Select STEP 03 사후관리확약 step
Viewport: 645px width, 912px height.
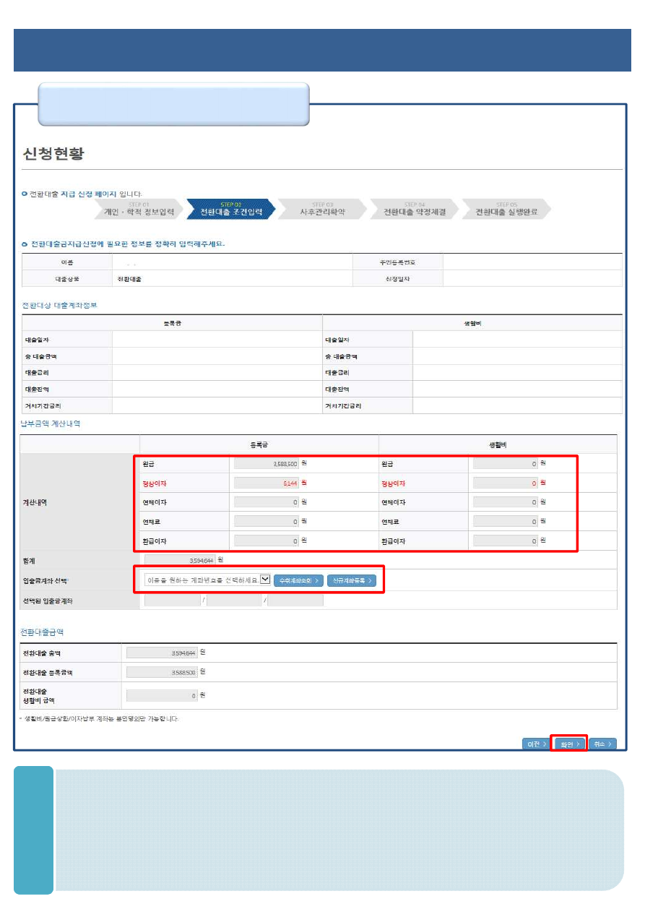tap(322, 209)
